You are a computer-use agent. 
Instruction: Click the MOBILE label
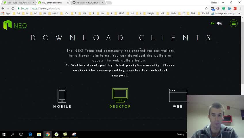tap(62, 106)
